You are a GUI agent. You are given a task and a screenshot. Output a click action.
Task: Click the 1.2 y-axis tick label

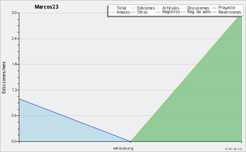click(14, 90)
